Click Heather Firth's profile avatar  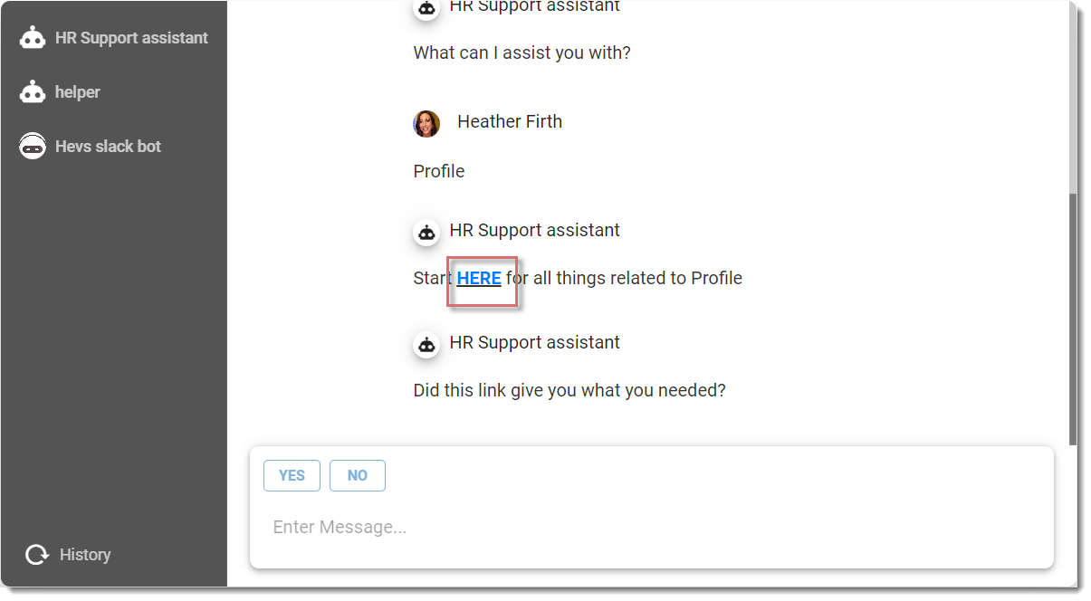426,123
